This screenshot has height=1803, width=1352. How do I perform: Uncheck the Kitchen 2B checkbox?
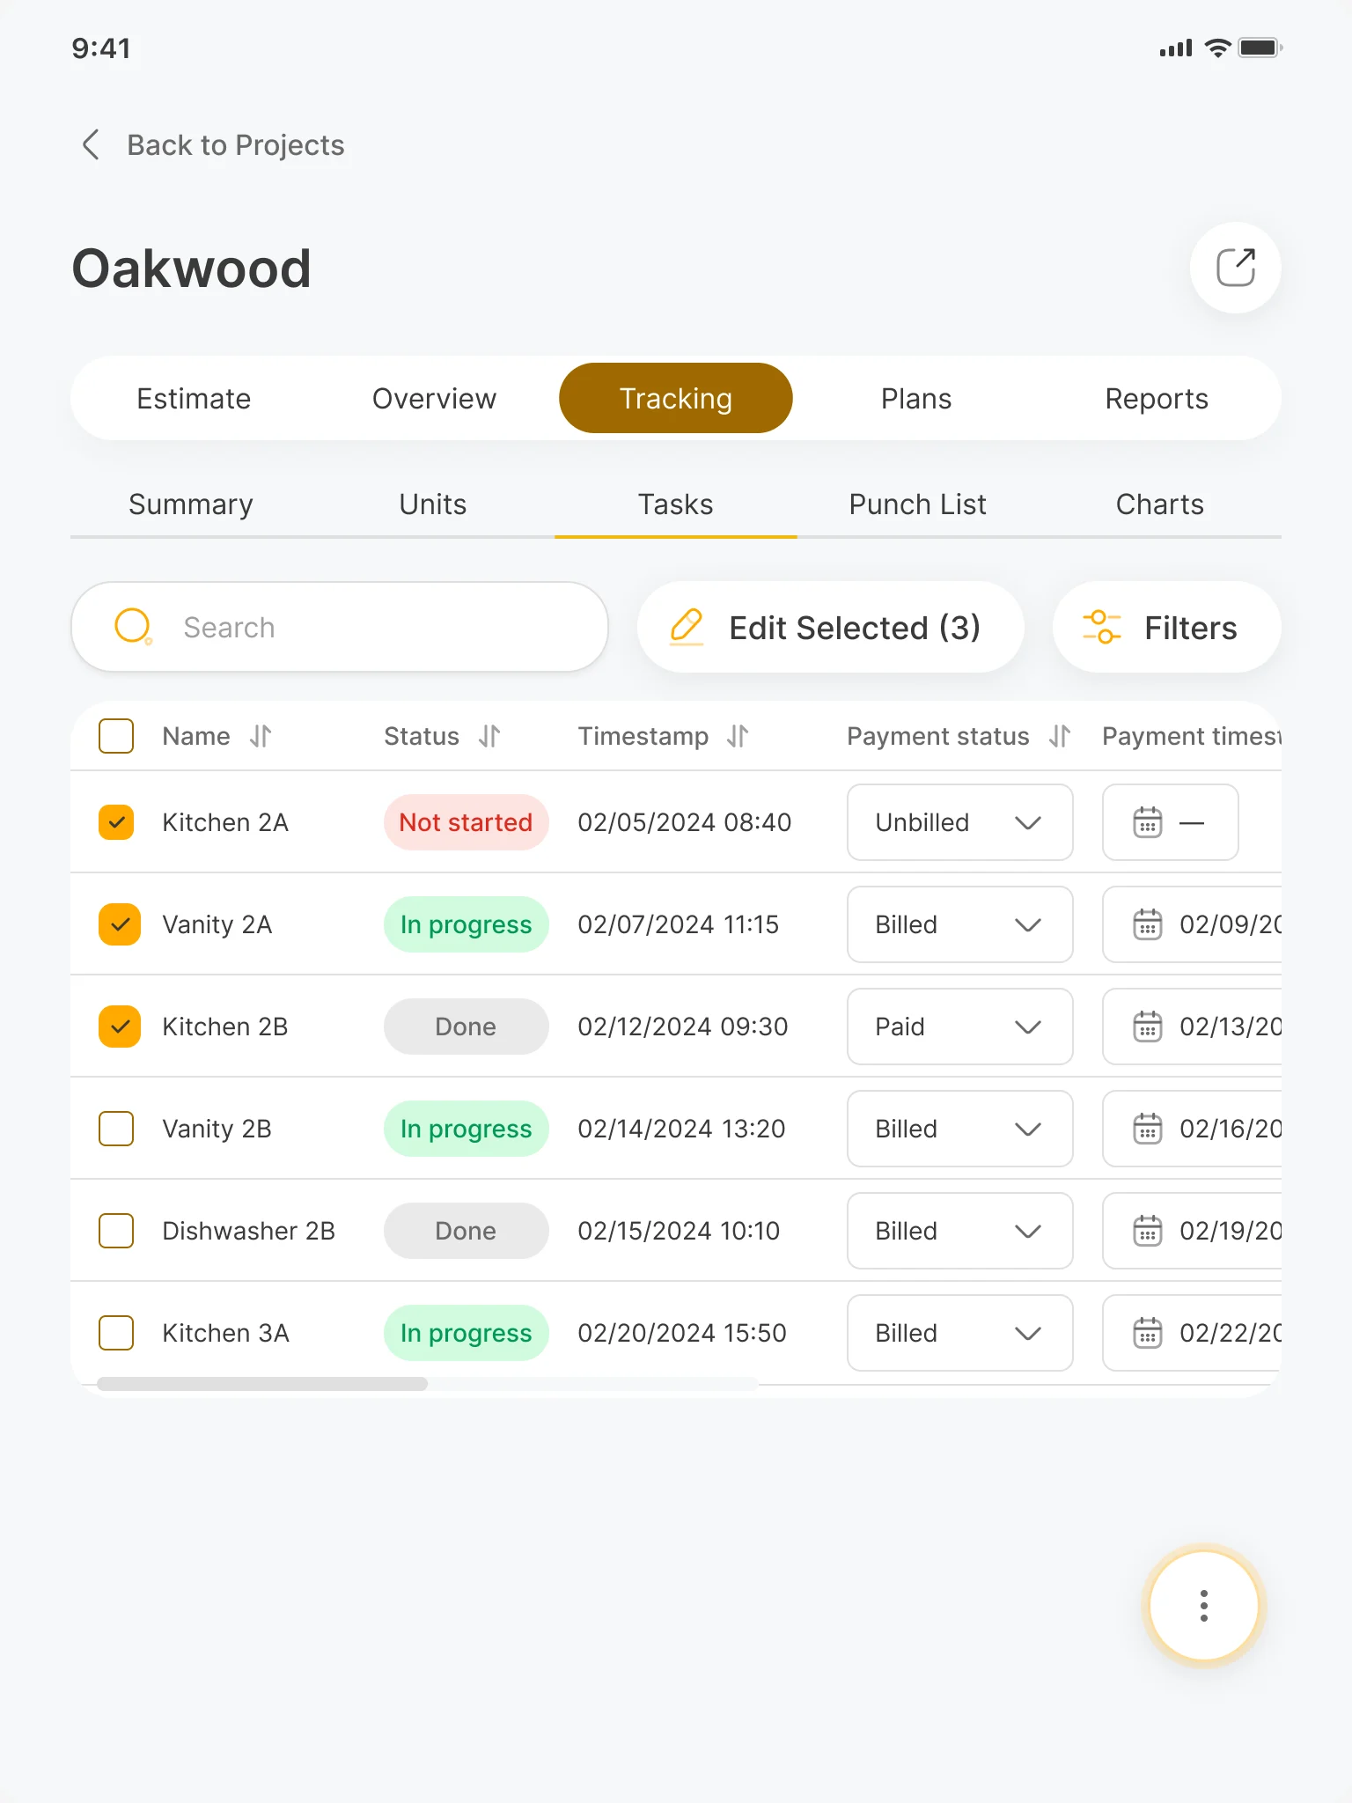tap(120, 1027)
